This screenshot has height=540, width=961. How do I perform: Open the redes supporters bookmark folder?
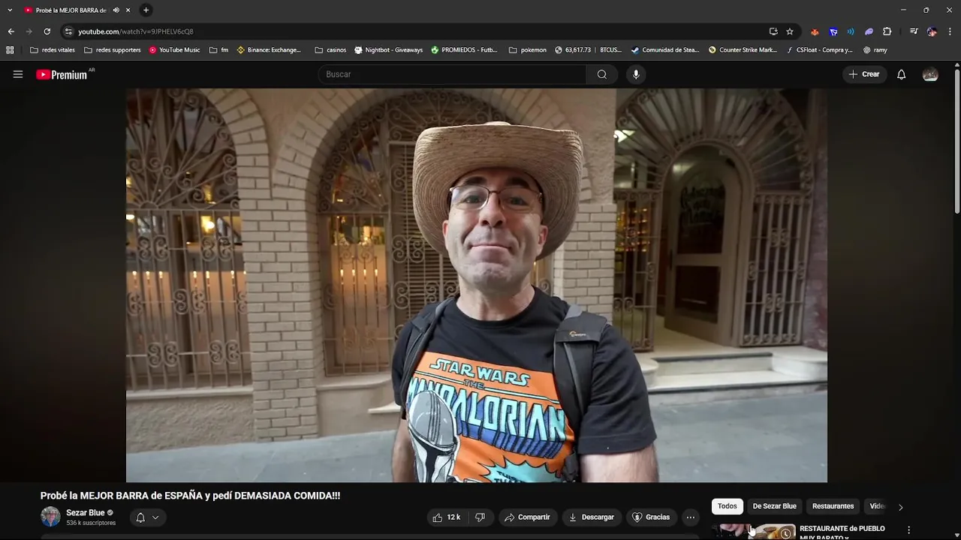pyautogui.click(x=113, y=50)
